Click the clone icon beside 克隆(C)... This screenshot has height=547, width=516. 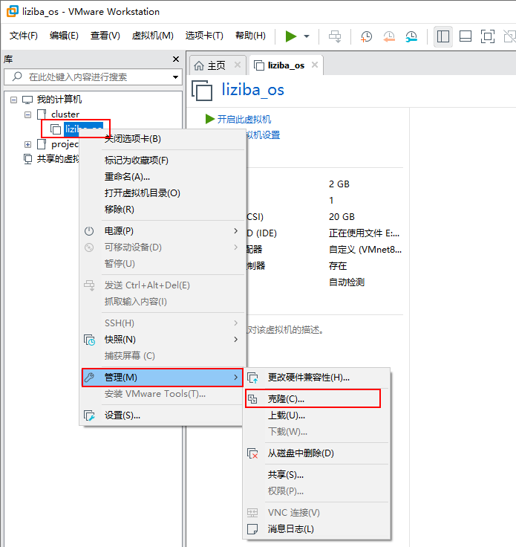(252, 399)
